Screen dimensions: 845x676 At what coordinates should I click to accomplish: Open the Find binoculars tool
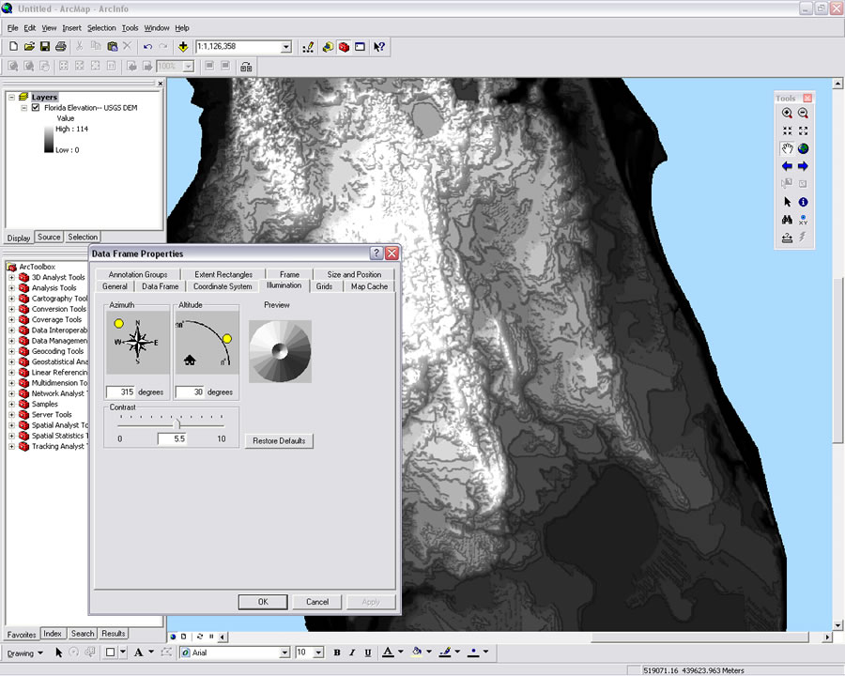[x=787, y=220]
